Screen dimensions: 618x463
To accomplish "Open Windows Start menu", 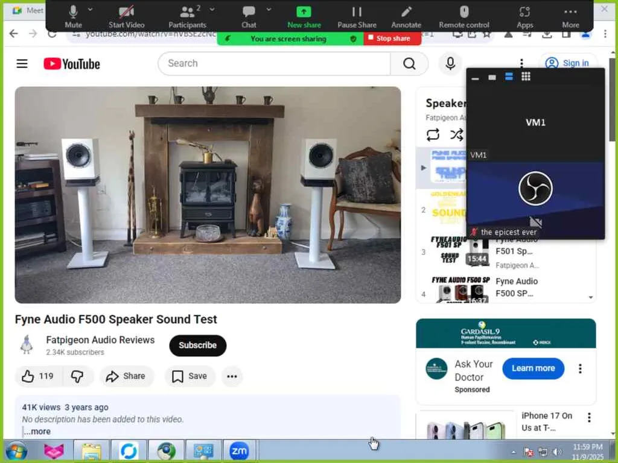I will coord(16,451).
